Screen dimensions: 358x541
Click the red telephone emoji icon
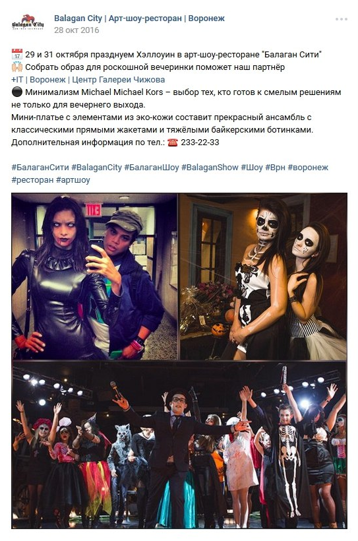[x=173, y=143]
